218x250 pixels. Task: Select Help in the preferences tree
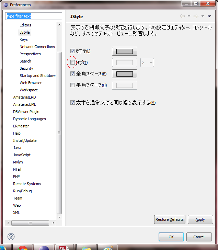click(x=17, y=133)
